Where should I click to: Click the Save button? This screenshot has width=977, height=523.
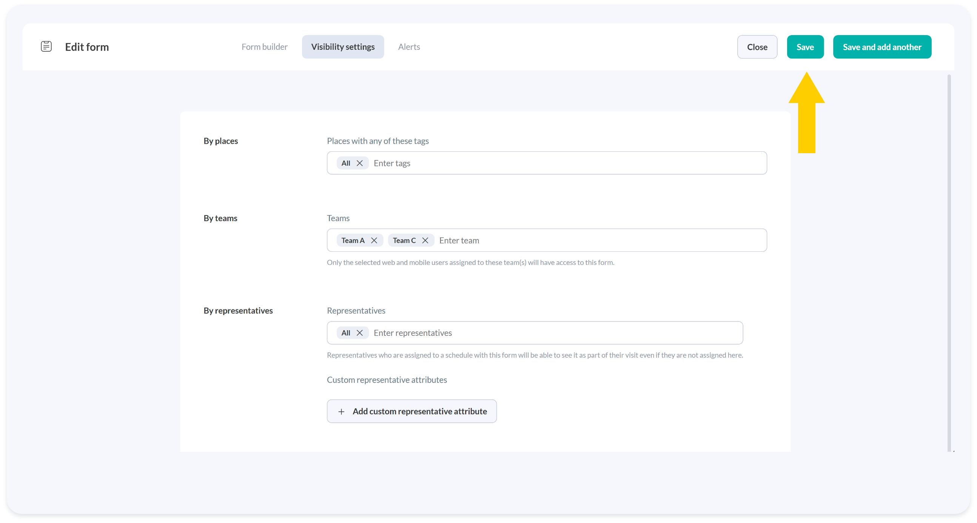[x=805, y=47]
